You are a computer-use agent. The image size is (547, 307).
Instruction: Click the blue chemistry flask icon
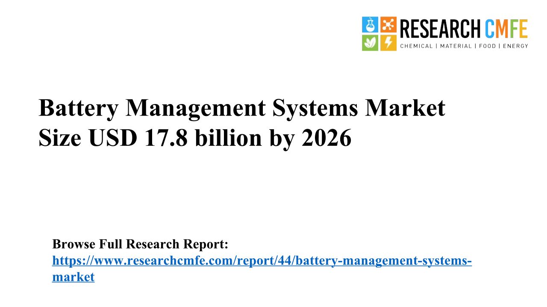pos(370,25)
